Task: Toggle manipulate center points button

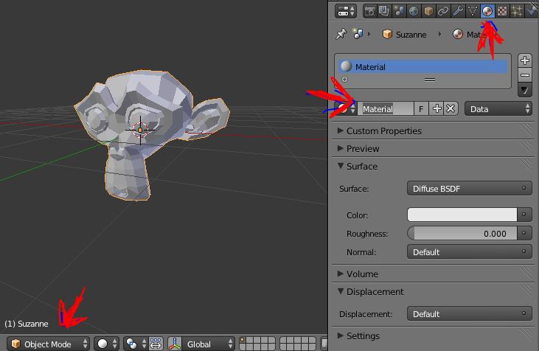Action: [156, 344]
